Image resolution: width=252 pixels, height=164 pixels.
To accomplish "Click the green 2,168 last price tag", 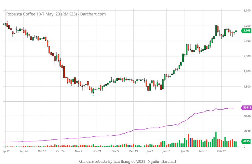I will coord(246,31).
